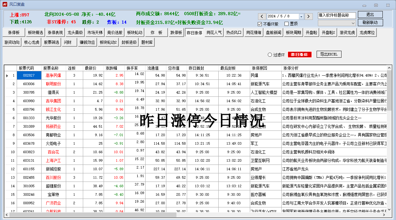Enable the 置顶 checkbox
The image size is (396, 220).
click(286, 24)
